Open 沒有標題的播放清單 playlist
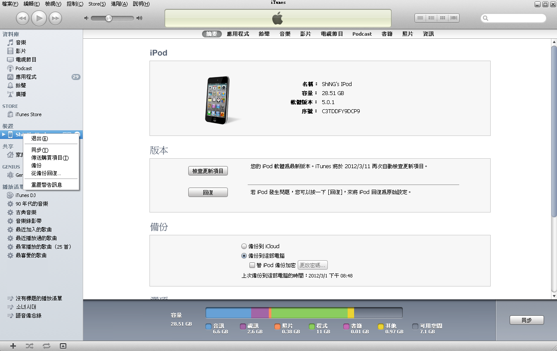The height and width of the screenshot is (351, 557). (x=39, y=299)
